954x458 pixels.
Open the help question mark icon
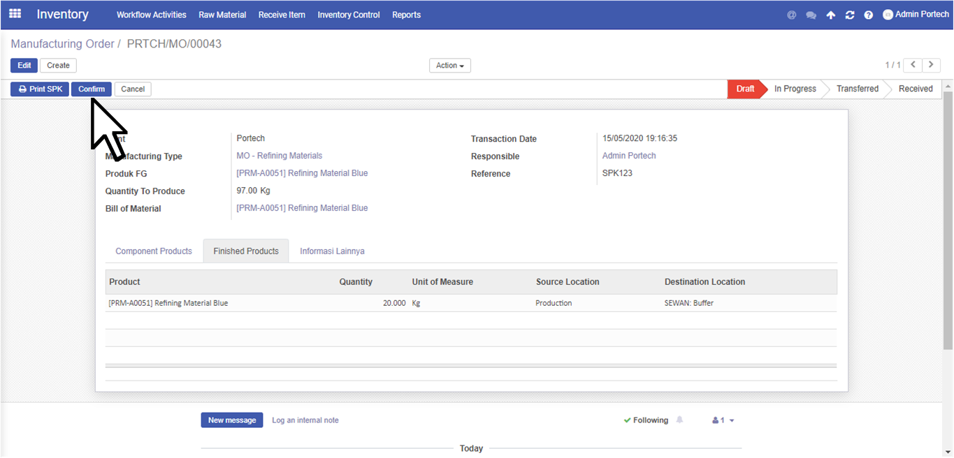(x=868, y=15)
